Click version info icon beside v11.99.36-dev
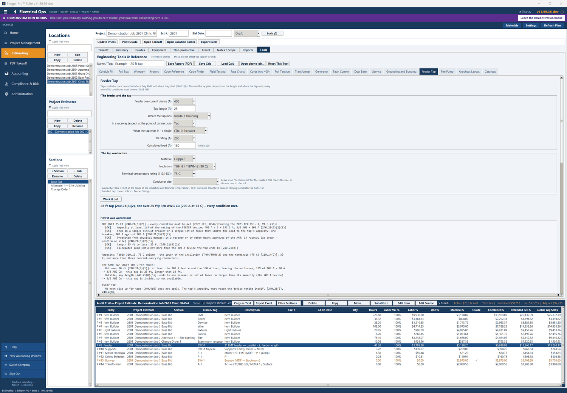567x393 pixels. pos(562,12)
